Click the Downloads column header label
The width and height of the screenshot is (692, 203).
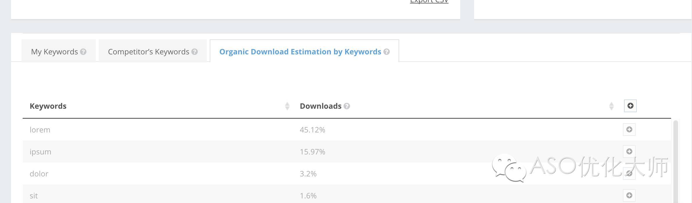click(x=320, y=106)
